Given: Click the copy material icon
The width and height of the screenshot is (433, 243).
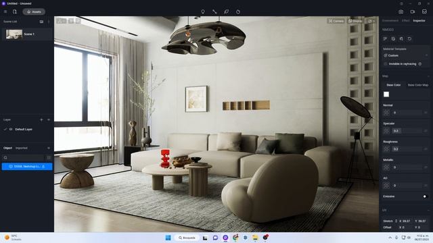Looking at the screenshot, I should coord(393,39).
